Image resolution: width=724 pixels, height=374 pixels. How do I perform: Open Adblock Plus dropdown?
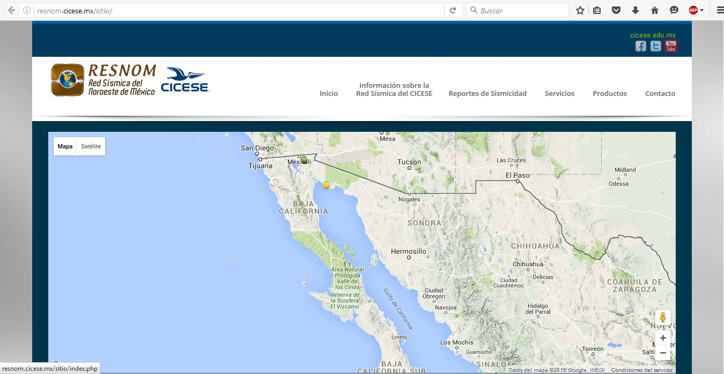[696, 10]
